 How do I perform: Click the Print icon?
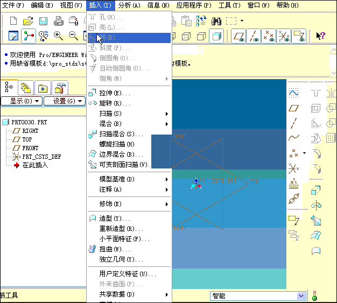[59, 21]
